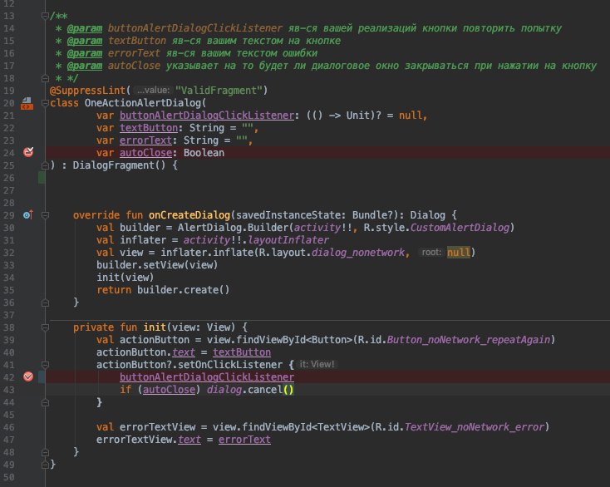Click the @param errorText doc tag on line 16
Viewport: 610px width, 487px height.
click(114, 53)
